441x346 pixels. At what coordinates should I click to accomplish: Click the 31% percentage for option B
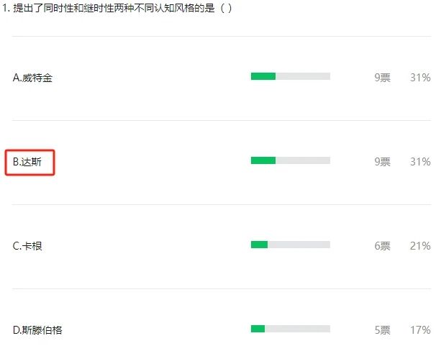[420, 162]
